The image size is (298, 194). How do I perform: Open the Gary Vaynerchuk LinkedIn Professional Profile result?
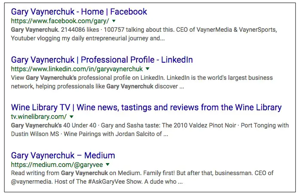[x=102, y=60]
